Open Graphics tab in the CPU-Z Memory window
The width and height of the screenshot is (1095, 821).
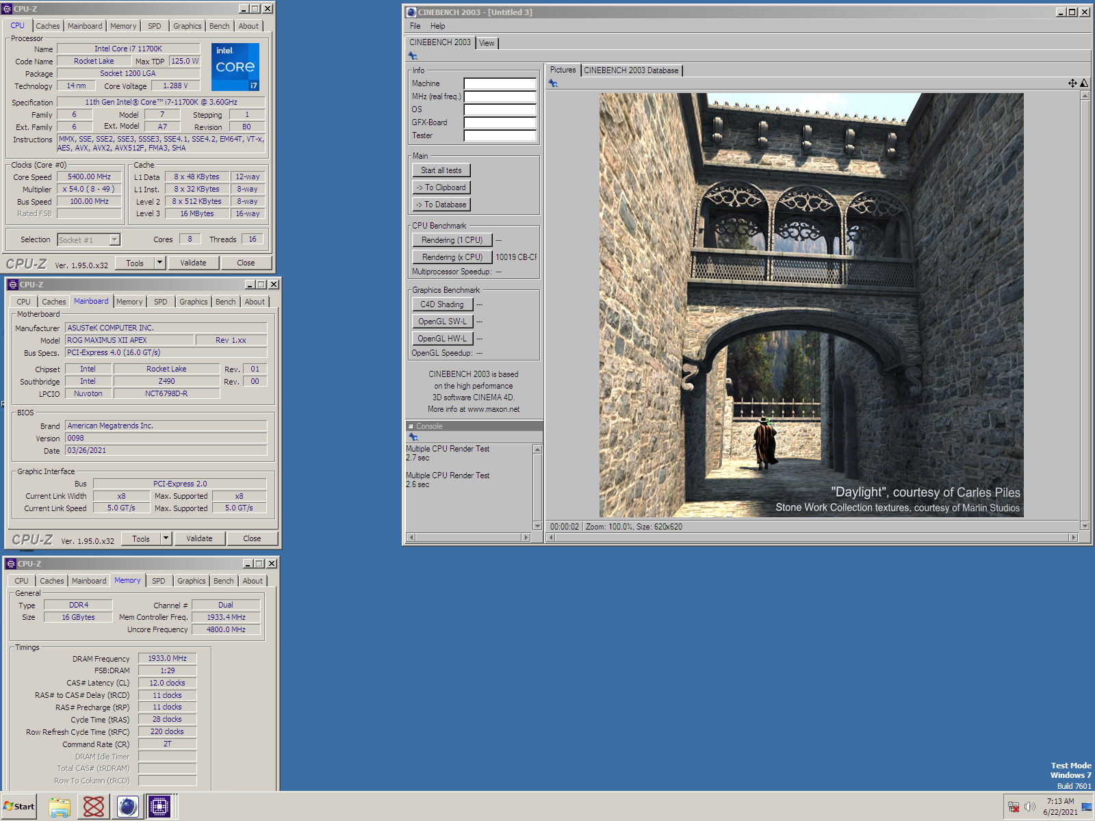point(191,581)
